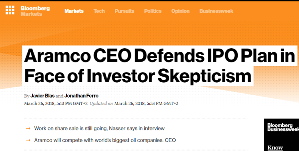
Task: Click the Bloomberg logo text
Action: click(x=35, y=8)
